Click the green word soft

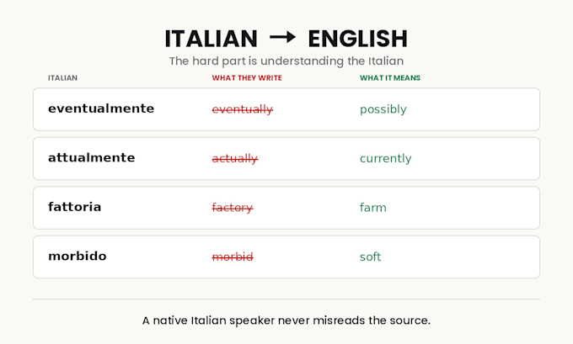pyautogui.click(x=370, y=257)
